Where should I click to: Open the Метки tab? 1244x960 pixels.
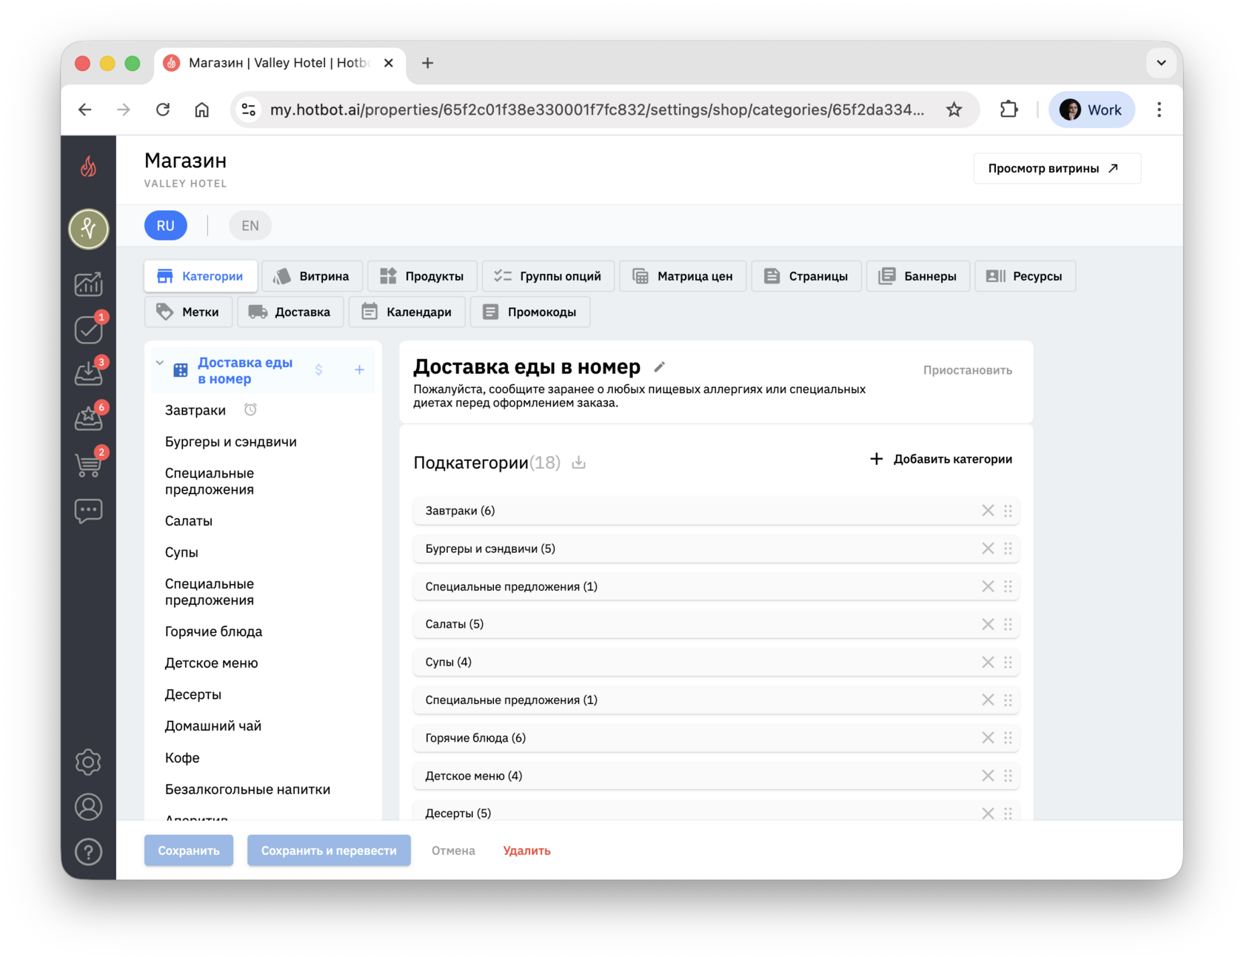click(188, 312)
